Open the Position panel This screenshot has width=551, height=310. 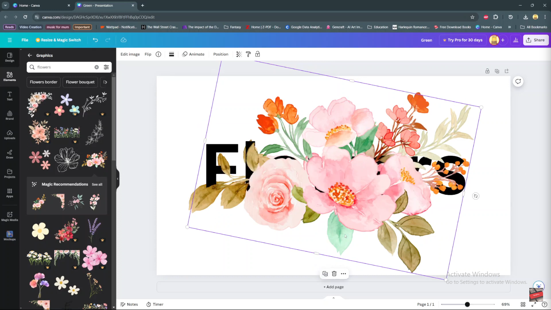(x=221, y=54)
